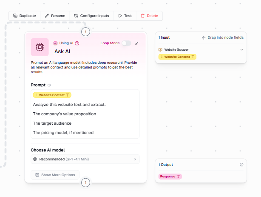The height and width of the screenshot is (197, 261).
Task: Click the Using AI help question icon
Action: pyautogui.click(x=77, y=43)
